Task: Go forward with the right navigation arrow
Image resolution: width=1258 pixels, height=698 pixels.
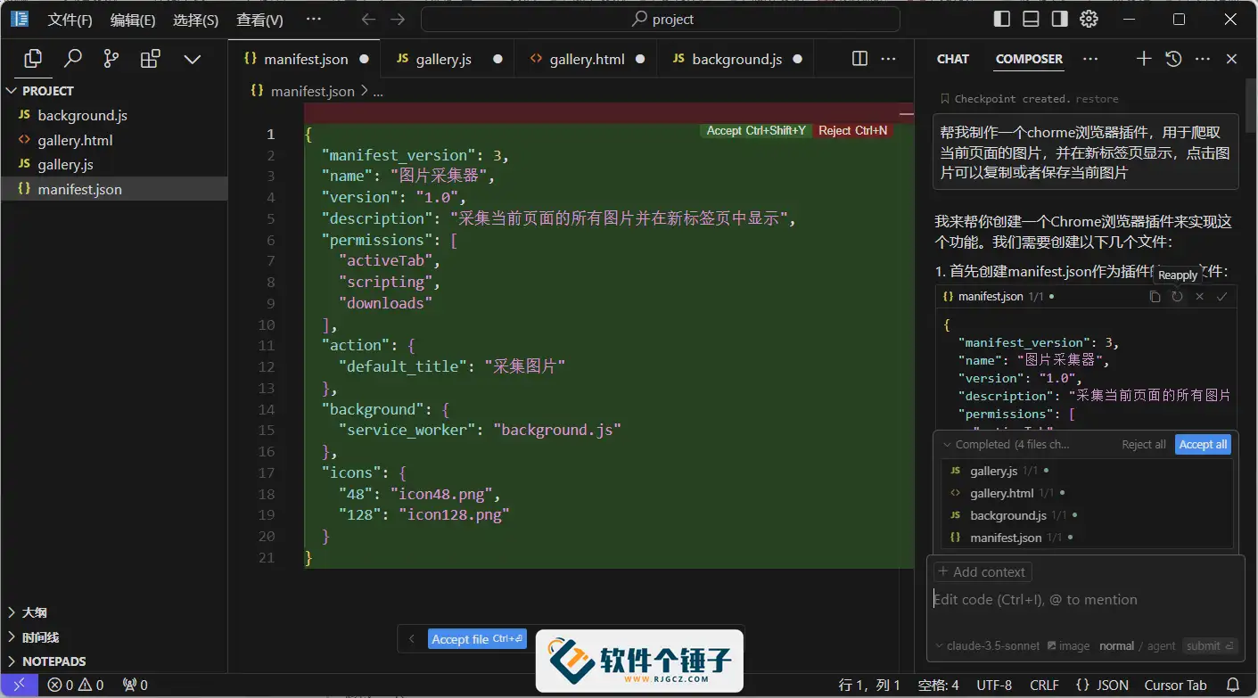Action: 398,19
